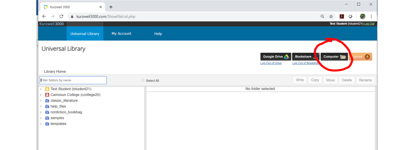Bookmark the page with the star icon
The width and height of the screenshot is (414, 150).
click(x=331, y=16)
